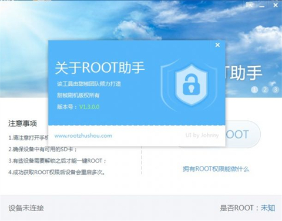This screenshot has height=221, width=282.
Task: Click the UI by Johnny credit text
Action: [202, 135]
